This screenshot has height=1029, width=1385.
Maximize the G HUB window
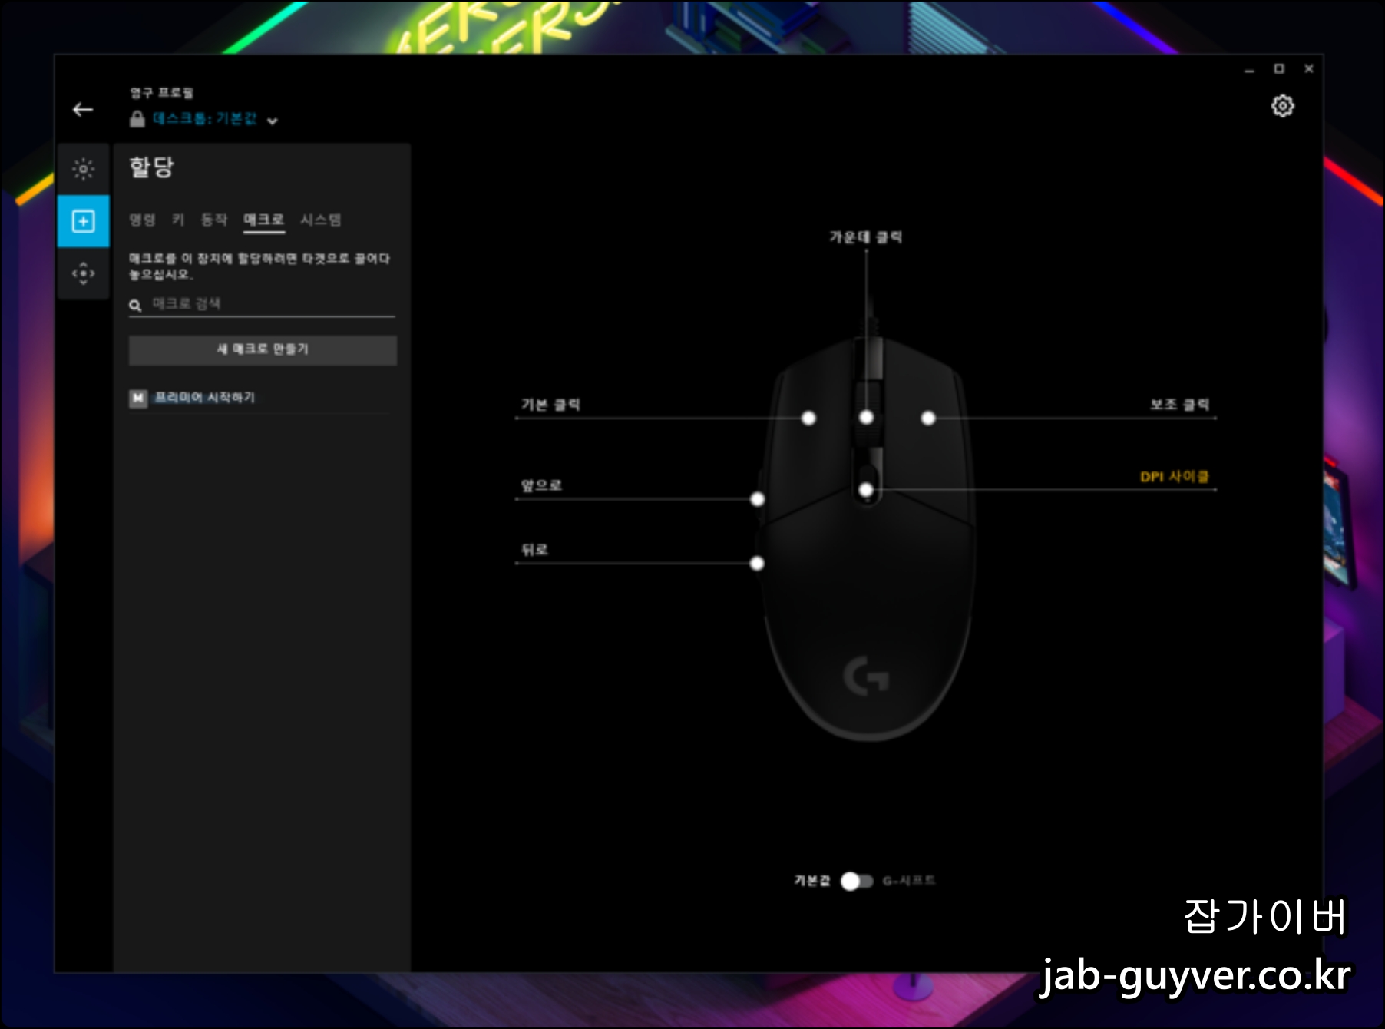click(1279, 69)
